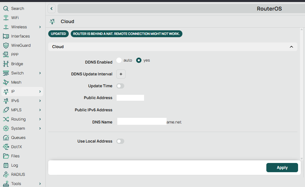Click the router behind NAT warning badge
Screen dimensions: 305x187
click(x=127, y=34)
